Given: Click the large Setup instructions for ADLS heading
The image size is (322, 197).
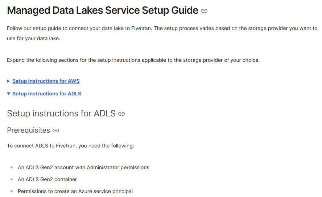Looking at the screenshot, I should pyautogui.click(x=61, y=114).
